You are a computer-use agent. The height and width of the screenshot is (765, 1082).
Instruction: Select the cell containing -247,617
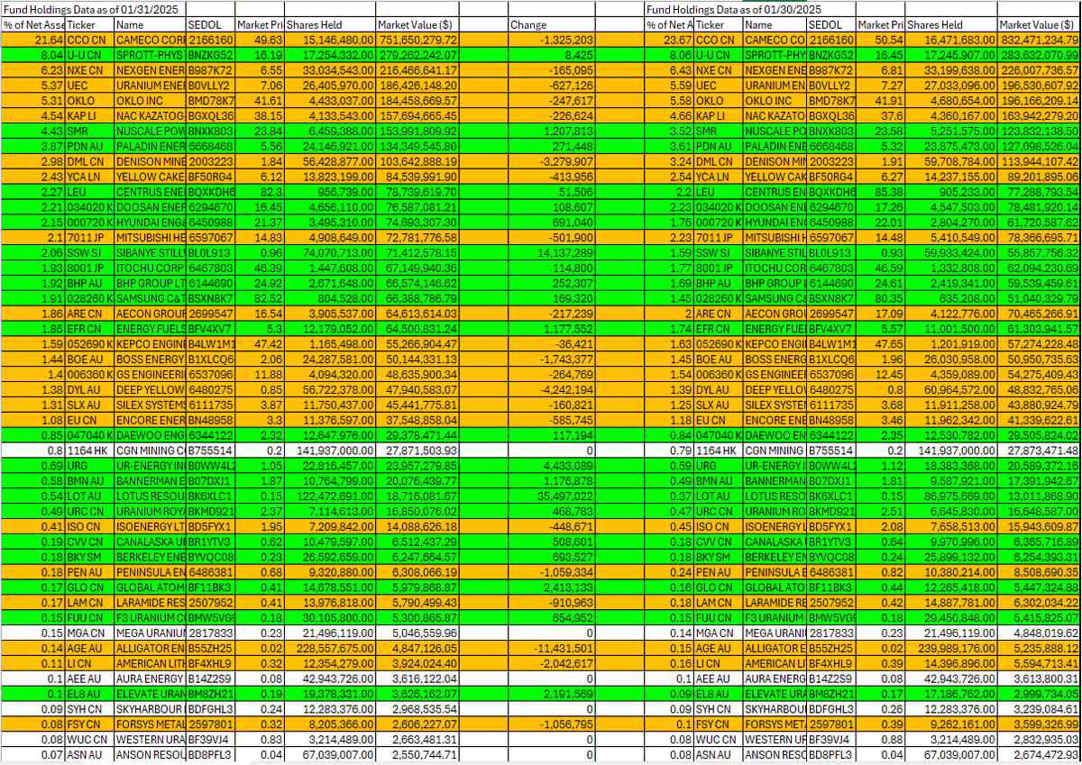pyautogui.click(x=552, y=102)
